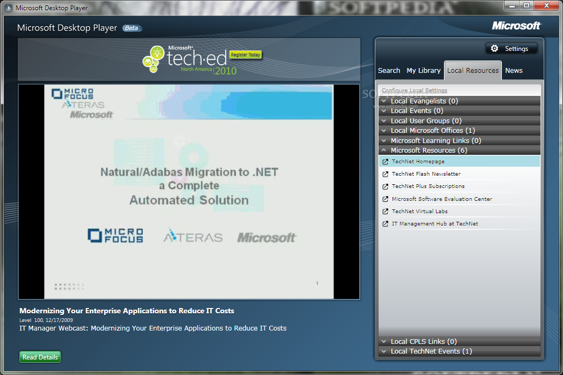This screenshot has height=375, width=563.
Task: Select the Local Resources tab
Action: [x=472, y=70]
